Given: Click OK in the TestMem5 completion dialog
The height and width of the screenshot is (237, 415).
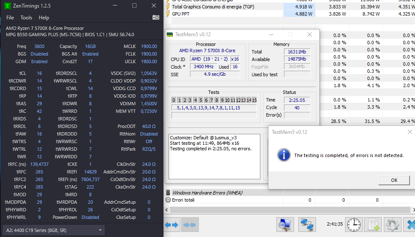Looking at the screenshot, I should [x=394, y=180].
